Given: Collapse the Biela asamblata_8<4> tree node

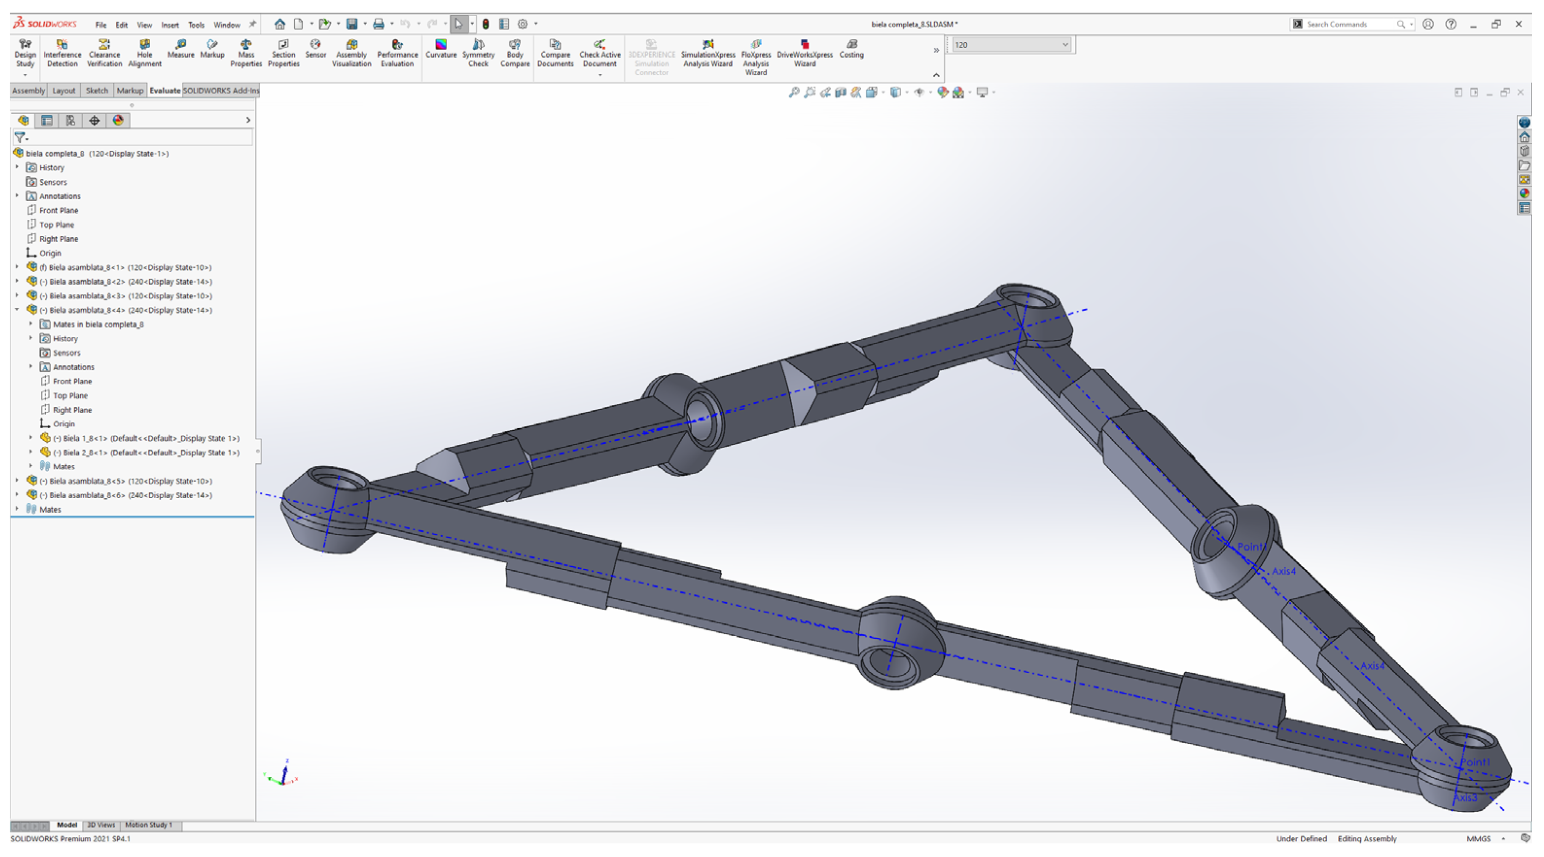Looking at the screenshot, I should [x=18, y=310].
